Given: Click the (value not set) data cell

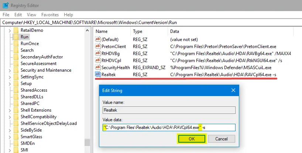Looking at the screenshot, I should [x=184, y=40].
